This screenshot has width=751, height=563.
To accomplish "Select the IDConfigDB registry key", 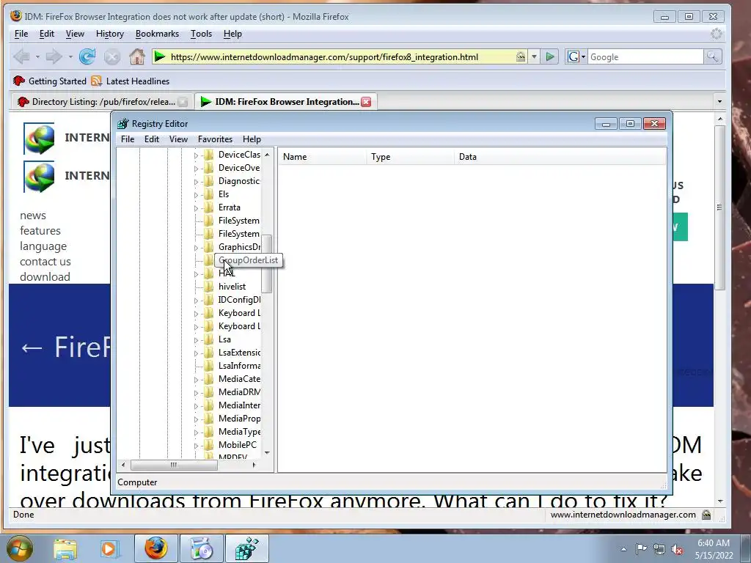I will pyautogui.click(x=239, y=300).
